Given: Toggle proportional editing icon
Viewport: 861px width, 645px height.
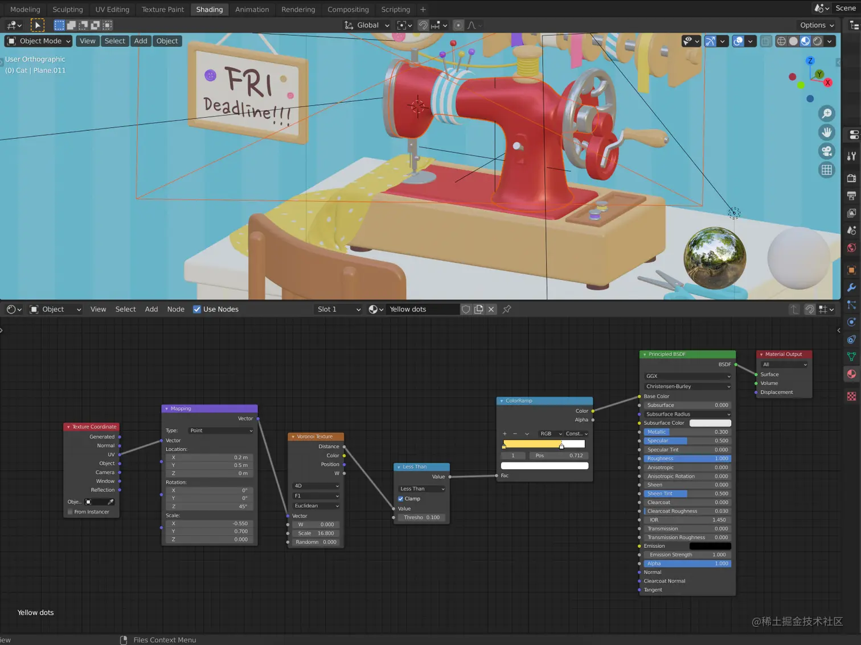Looking at the screenshot, I should [458, 25].
